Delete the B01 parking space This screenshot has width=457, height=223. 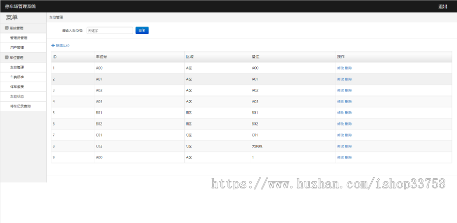pos(348,113)
